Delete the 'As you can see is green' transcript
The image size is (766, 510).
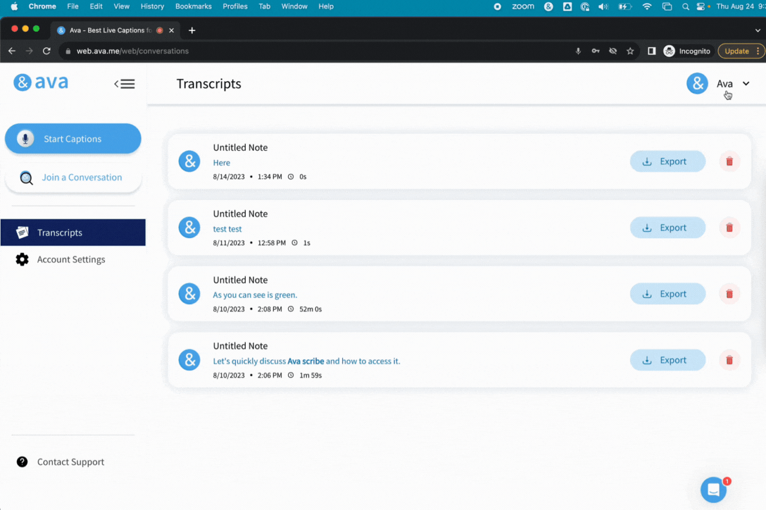[x=729, y=294]
